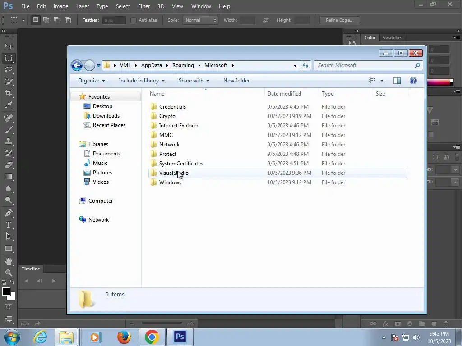The width and height of the screenshot is (462, 346).
Task: Click the Feather input field
Action: 114,20
